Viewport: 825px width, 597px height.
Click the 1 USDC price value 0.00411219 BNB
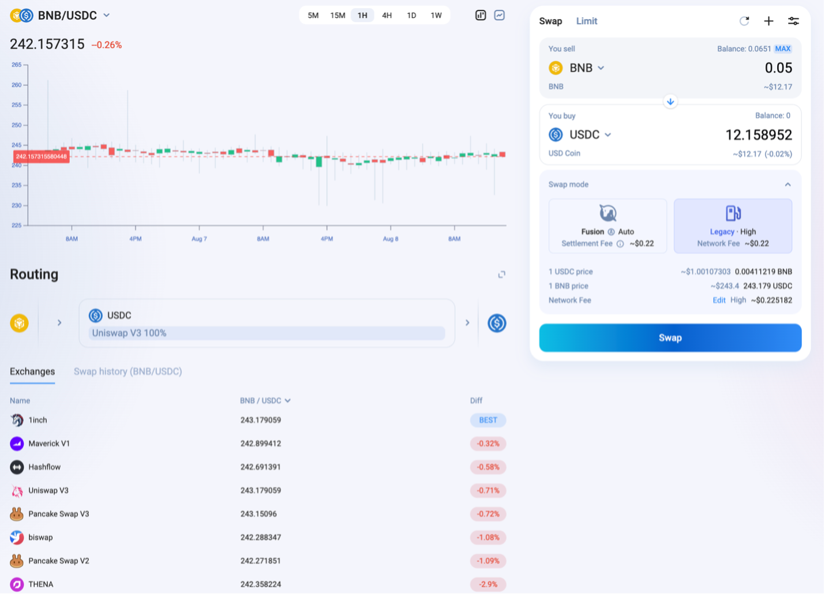tap(763, 272)
